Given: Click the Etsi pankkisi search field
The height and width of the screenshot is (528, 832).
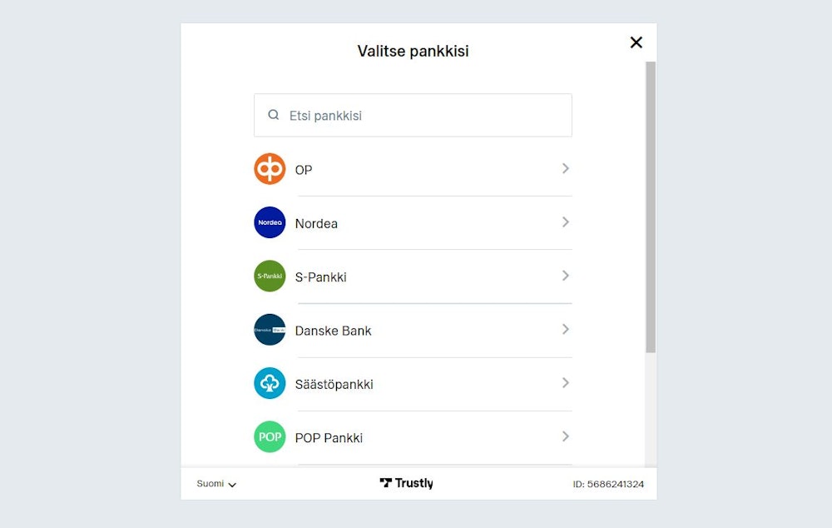Looking at the screenshot, I should point(413,115).
